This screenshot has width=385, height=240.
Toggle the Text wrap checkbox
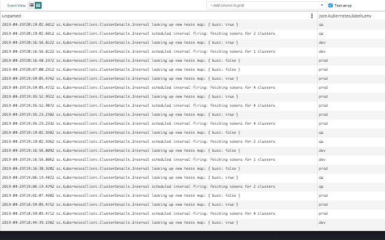pos(330,5)
